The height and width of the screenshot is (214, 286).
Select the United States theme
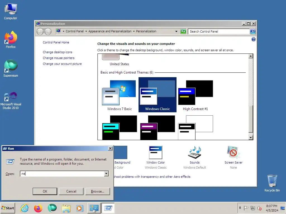119,60
